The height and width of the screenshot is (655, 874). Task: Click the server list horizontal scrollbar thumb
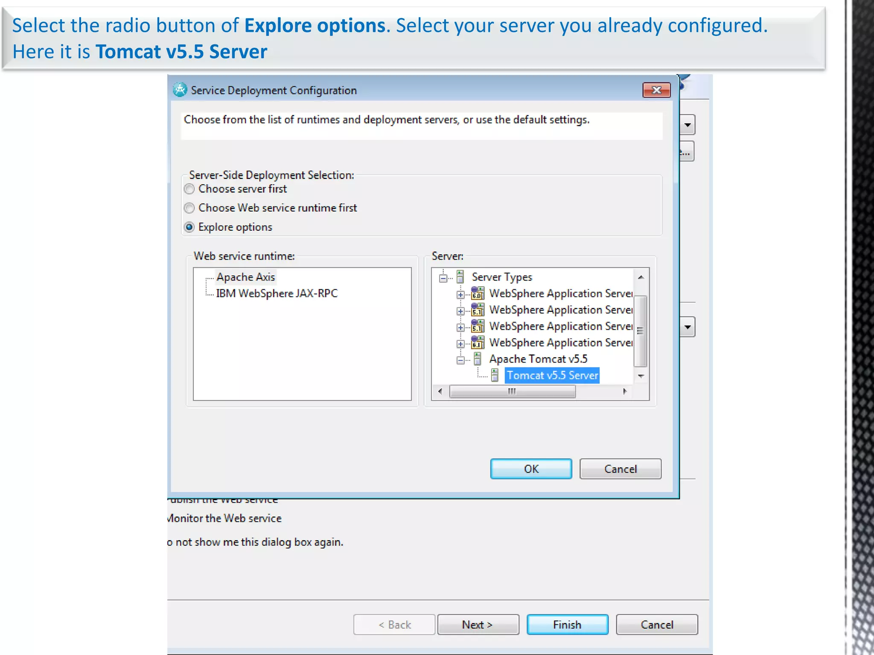pos(512,391)
